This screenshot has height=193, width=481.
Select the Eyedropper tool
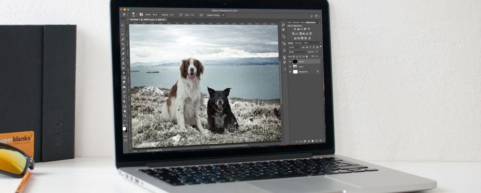123,49
